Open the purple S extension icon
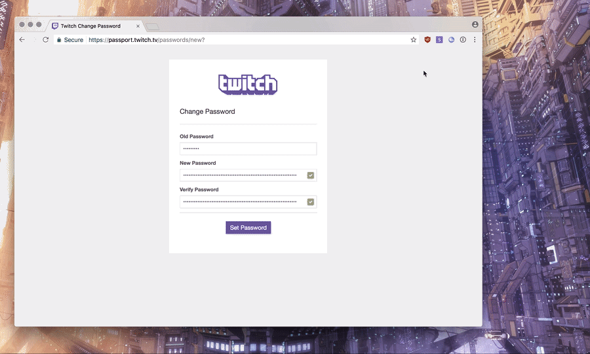 coord(439,39)
